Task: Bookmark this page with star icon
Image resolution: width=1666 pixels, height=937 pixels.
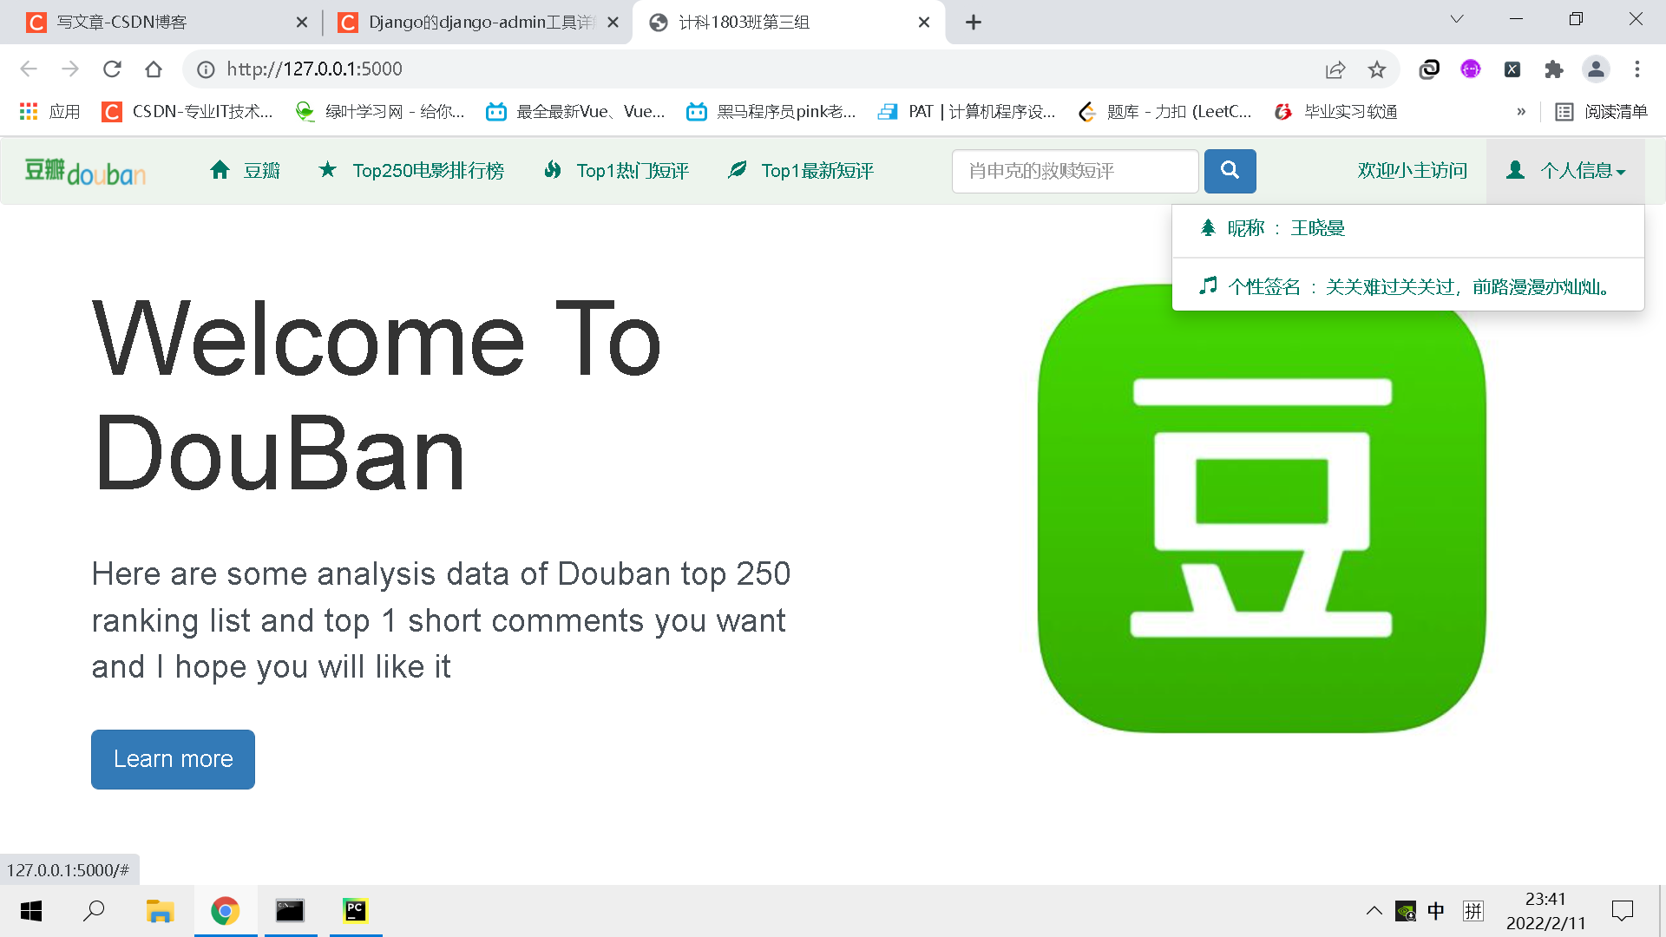Action: click(x=1377, y=69)
